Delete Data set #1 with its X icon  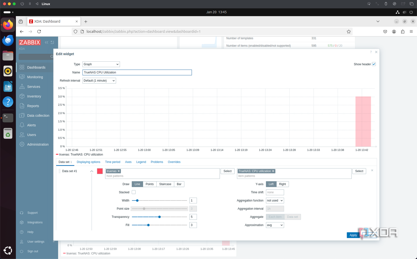pos(372,170)
